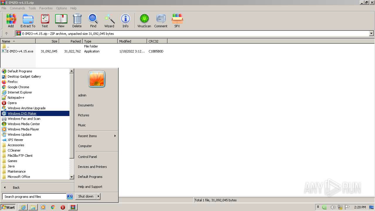Expand the CCleaner folder
The height and width of the screenshot is (211, 375).
tap(35, 150)
